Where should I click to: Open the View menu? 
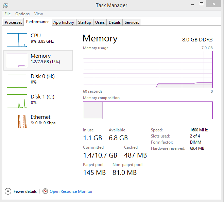38,14
